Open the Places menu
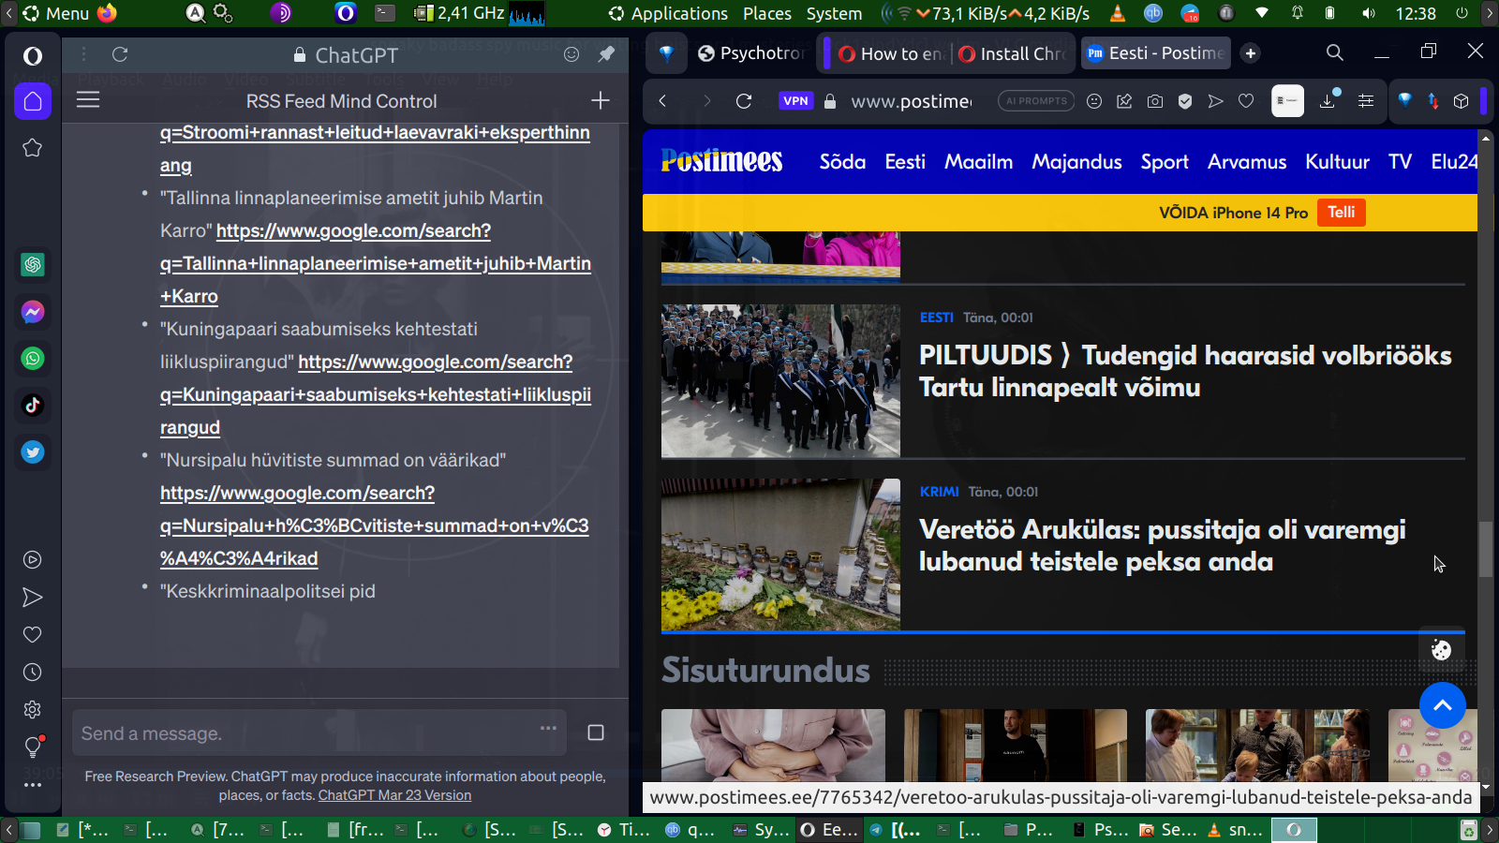Screen dimensions: 1499x843 tap(767, 13)
